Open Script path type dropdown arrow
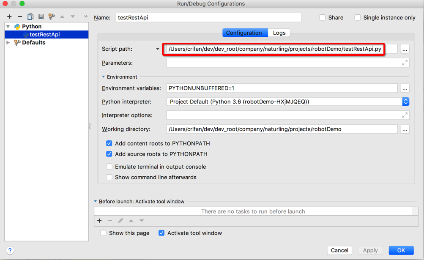The height and width of the screenshot is (260, 424). [157, 49]
